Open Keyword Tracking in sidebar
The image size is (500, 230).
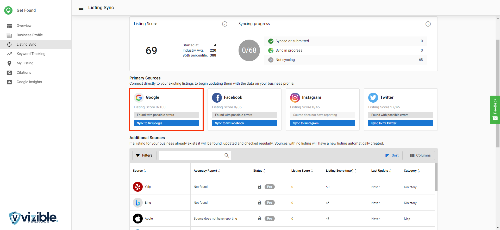tap(31, 54)
